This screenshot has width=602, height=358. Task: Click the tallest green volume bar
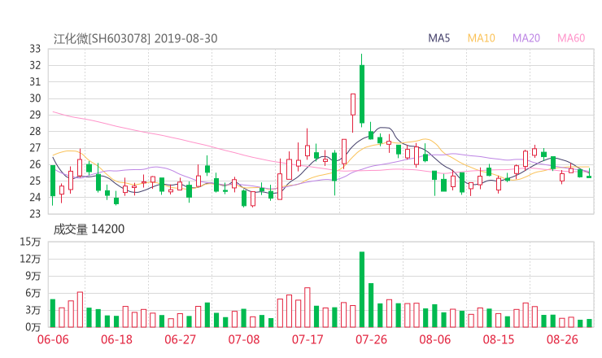click(x=362, y=289)
